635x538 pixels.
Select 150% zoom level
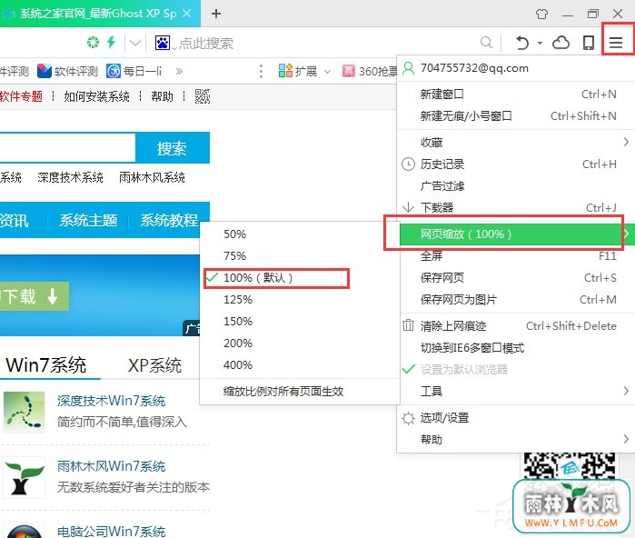point(300,322)
